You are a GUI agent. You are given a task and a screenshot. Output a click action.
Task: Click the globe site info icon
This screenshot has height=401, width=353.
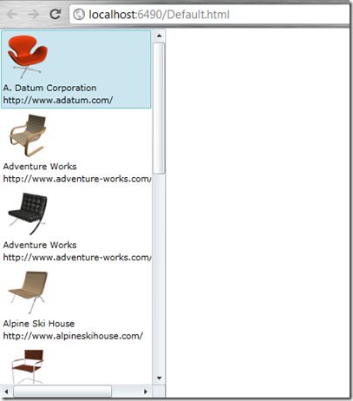[x=79, y=14]
